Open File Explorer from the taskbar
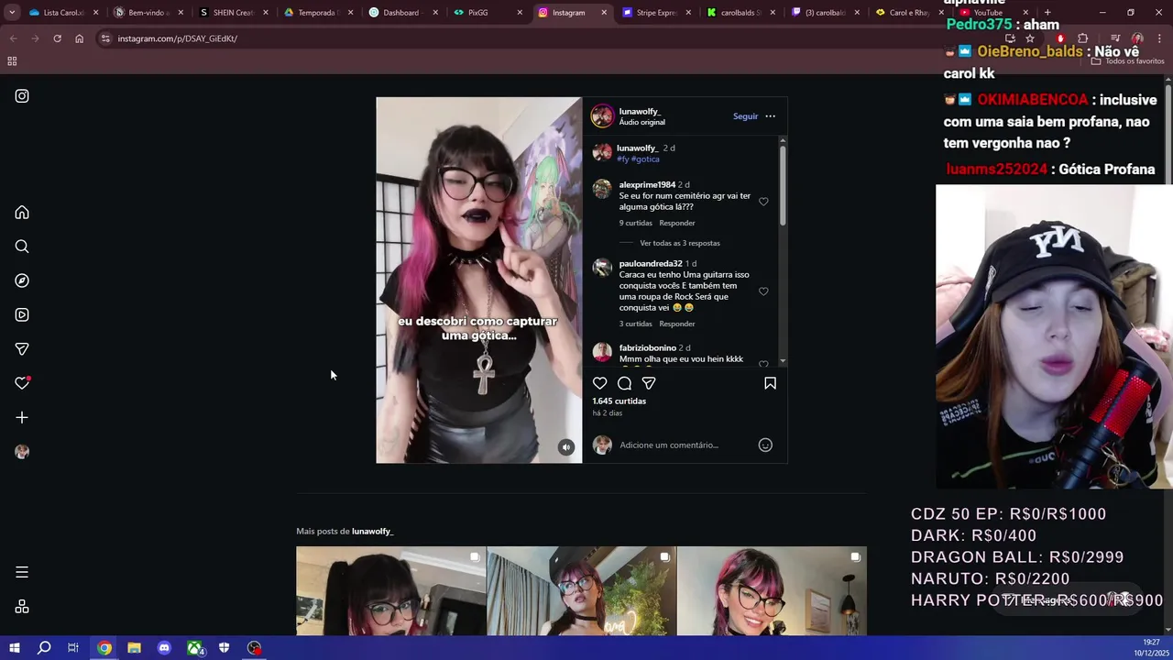The image size is (1173, 660). [134, 648]
